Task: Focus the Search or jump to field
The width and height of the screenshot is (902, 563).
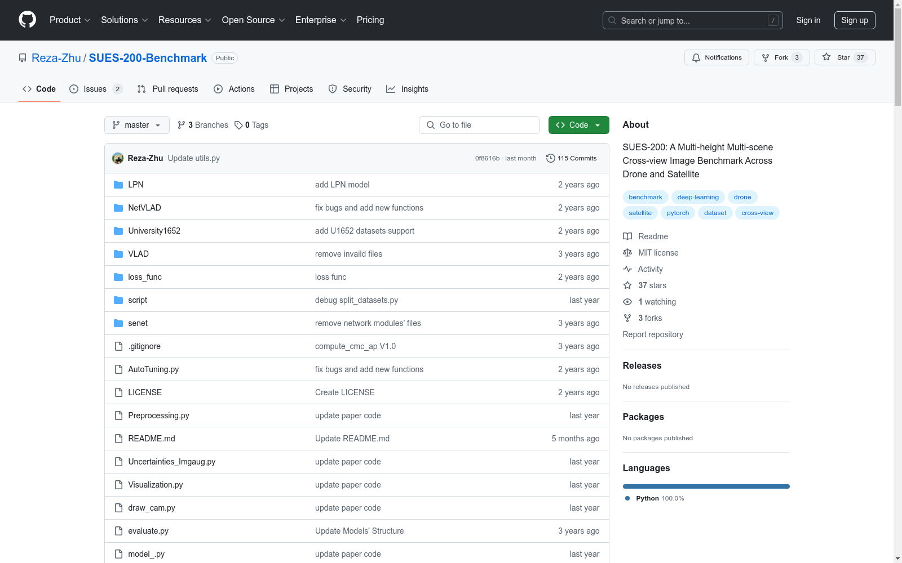Action: (693, 20)
